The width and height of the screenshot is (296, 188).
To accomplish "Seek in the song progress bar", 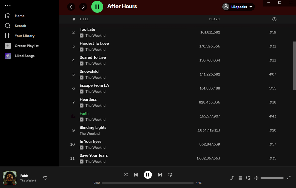I will (148, 183).
